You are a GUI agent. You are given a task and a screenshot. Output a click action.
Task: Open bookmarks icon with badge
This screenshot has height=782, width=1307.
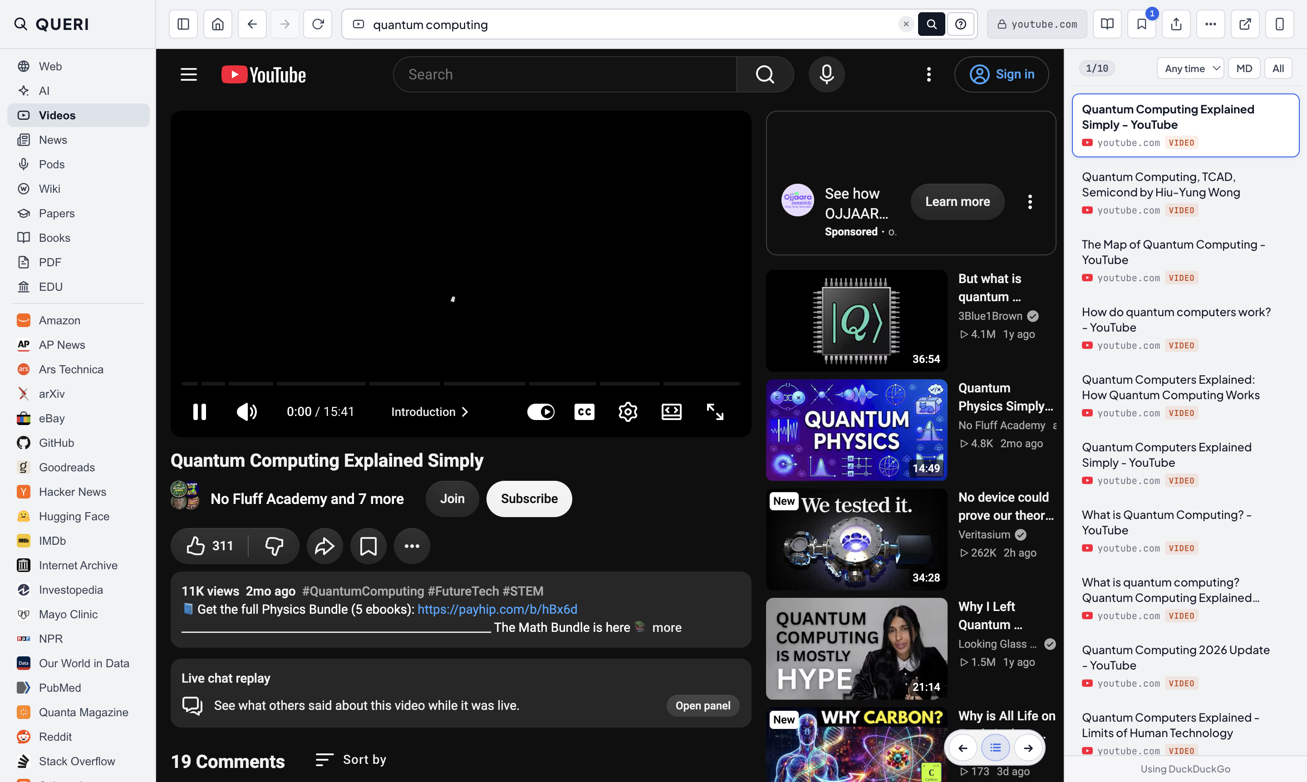pyautogui.click(x=1141, y=24)
